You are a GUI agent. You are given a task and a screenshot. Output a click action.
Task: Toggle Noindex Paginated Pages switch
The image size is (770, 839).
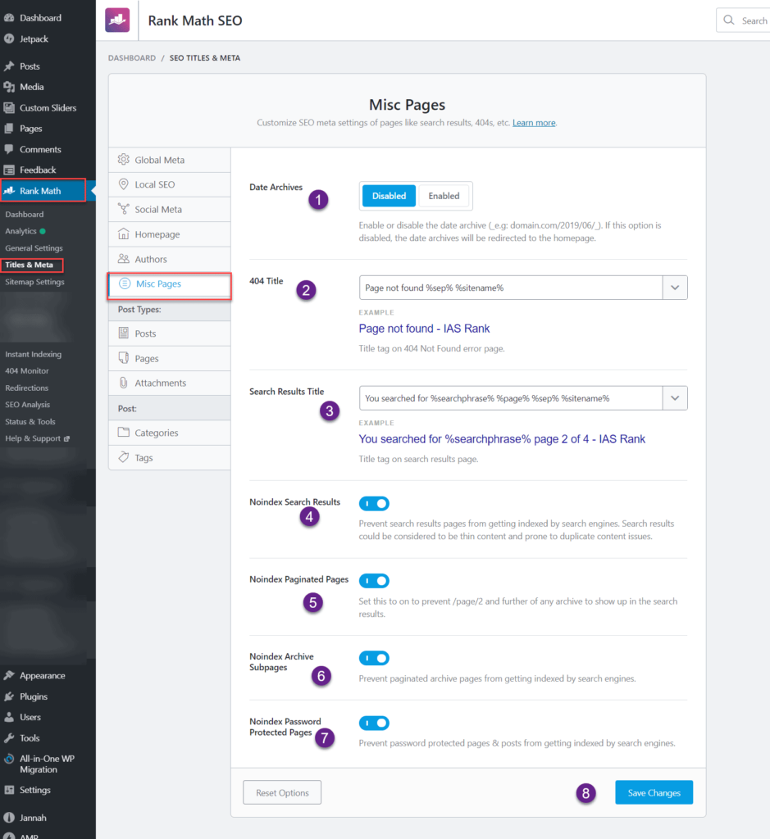point(374,581)
